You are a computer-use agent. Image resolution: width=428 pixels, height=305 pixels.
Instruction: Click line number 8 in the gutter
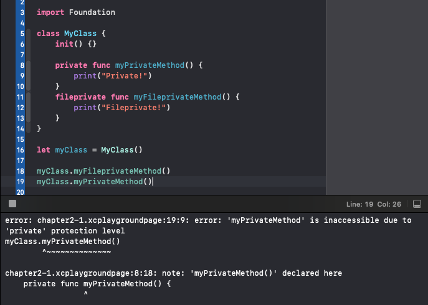pyautogui.click(x=21, y=65)
